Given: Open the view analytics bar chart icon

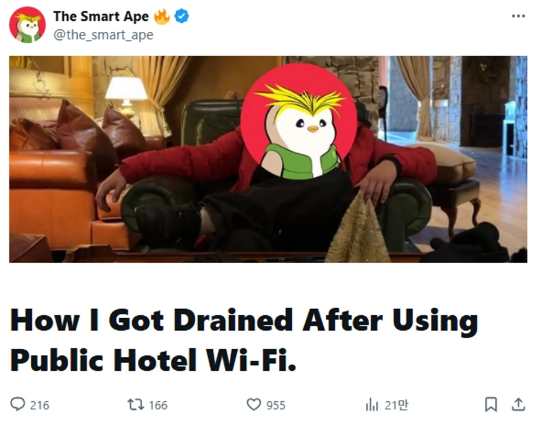Looking at the screenshot, I should [x=371, y=404].
